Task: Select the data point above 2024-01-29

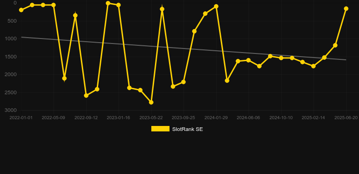Action: coord(216,6)
